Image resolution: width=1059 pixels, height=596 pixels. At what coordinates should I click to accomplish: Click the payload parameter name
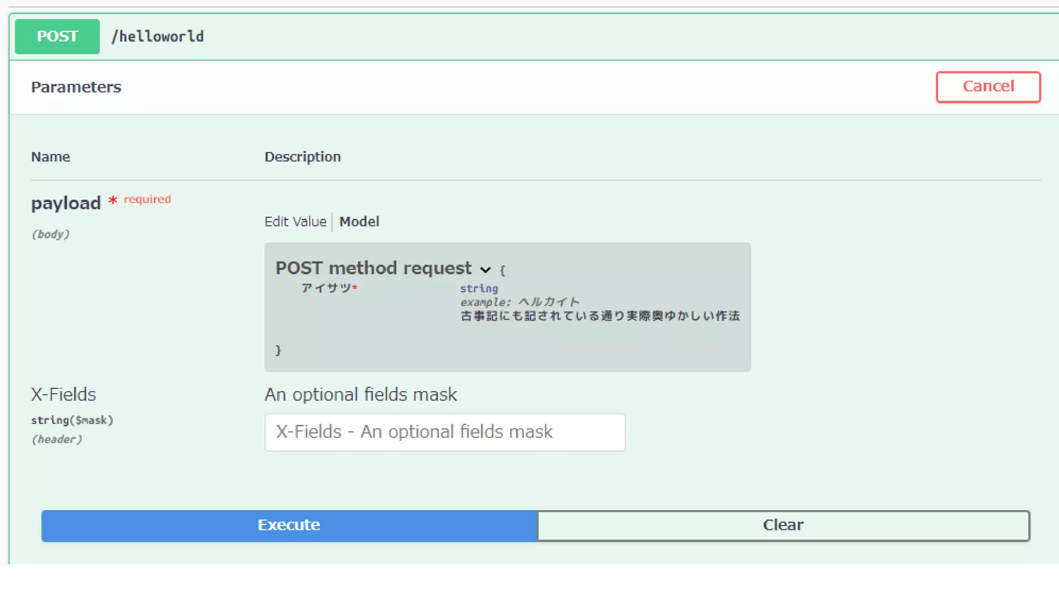pos(66,203)
